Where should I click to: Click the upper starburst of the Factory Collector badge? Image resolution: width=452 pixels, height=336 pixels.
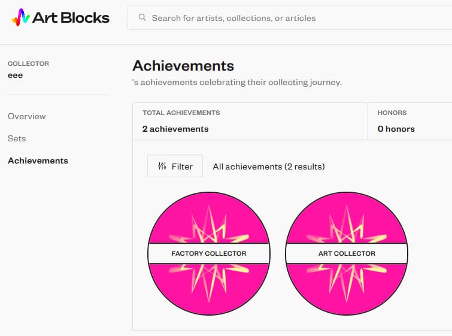coord(209,224)
